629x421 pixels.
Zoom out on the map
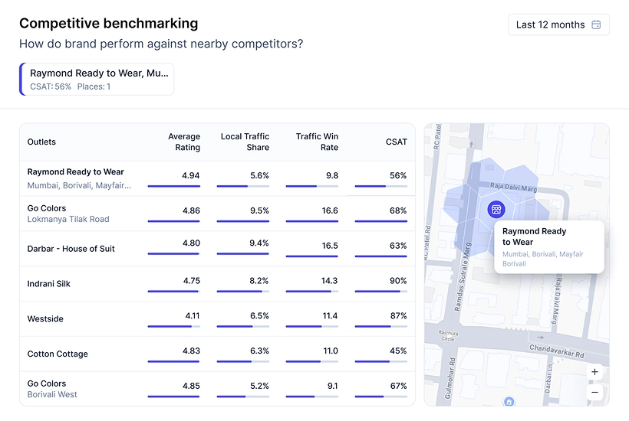(594, 393)
